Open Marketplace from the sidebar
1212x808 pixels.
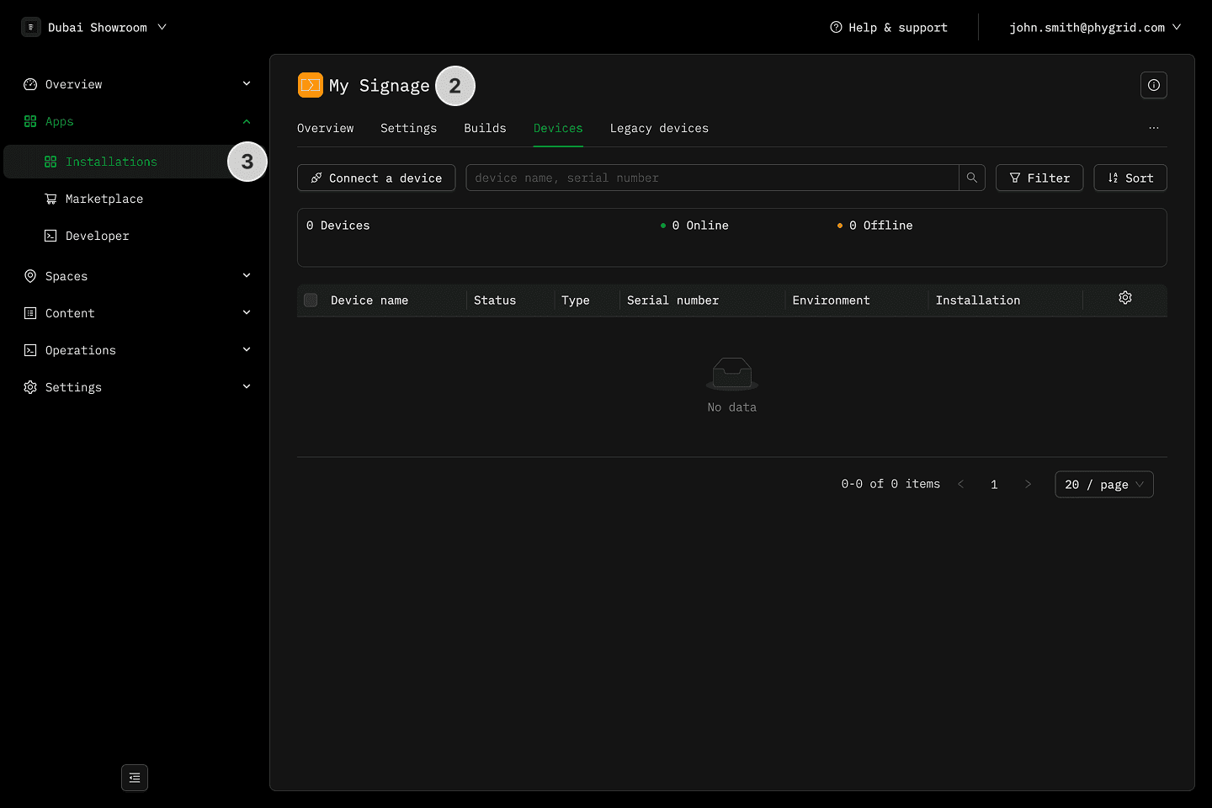click(104, 199)
